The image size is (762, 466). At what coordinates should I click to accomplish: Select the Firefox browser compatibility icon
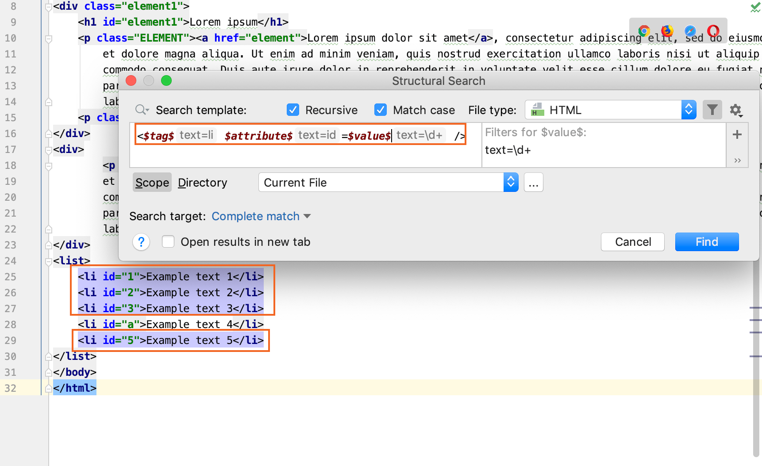pos(667,31)
